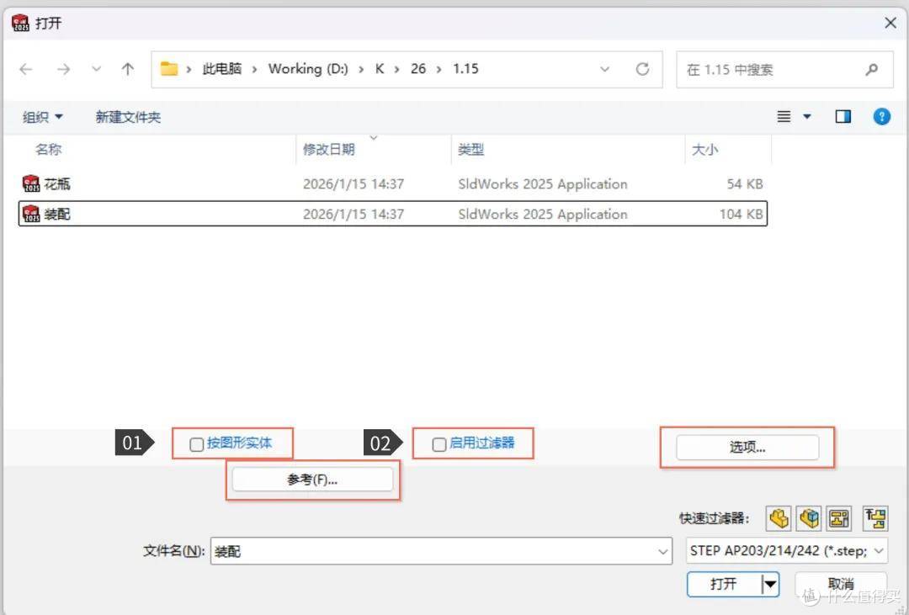909x615 pixels.
Task: Enable the 按图形实体 checkbox
Action: coord(196,444)
